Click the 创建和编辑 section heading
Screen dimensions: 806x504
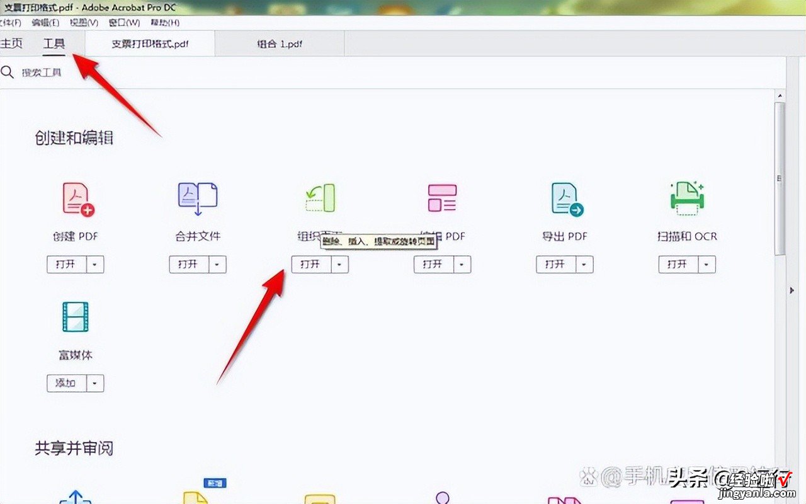coord(74,138)
